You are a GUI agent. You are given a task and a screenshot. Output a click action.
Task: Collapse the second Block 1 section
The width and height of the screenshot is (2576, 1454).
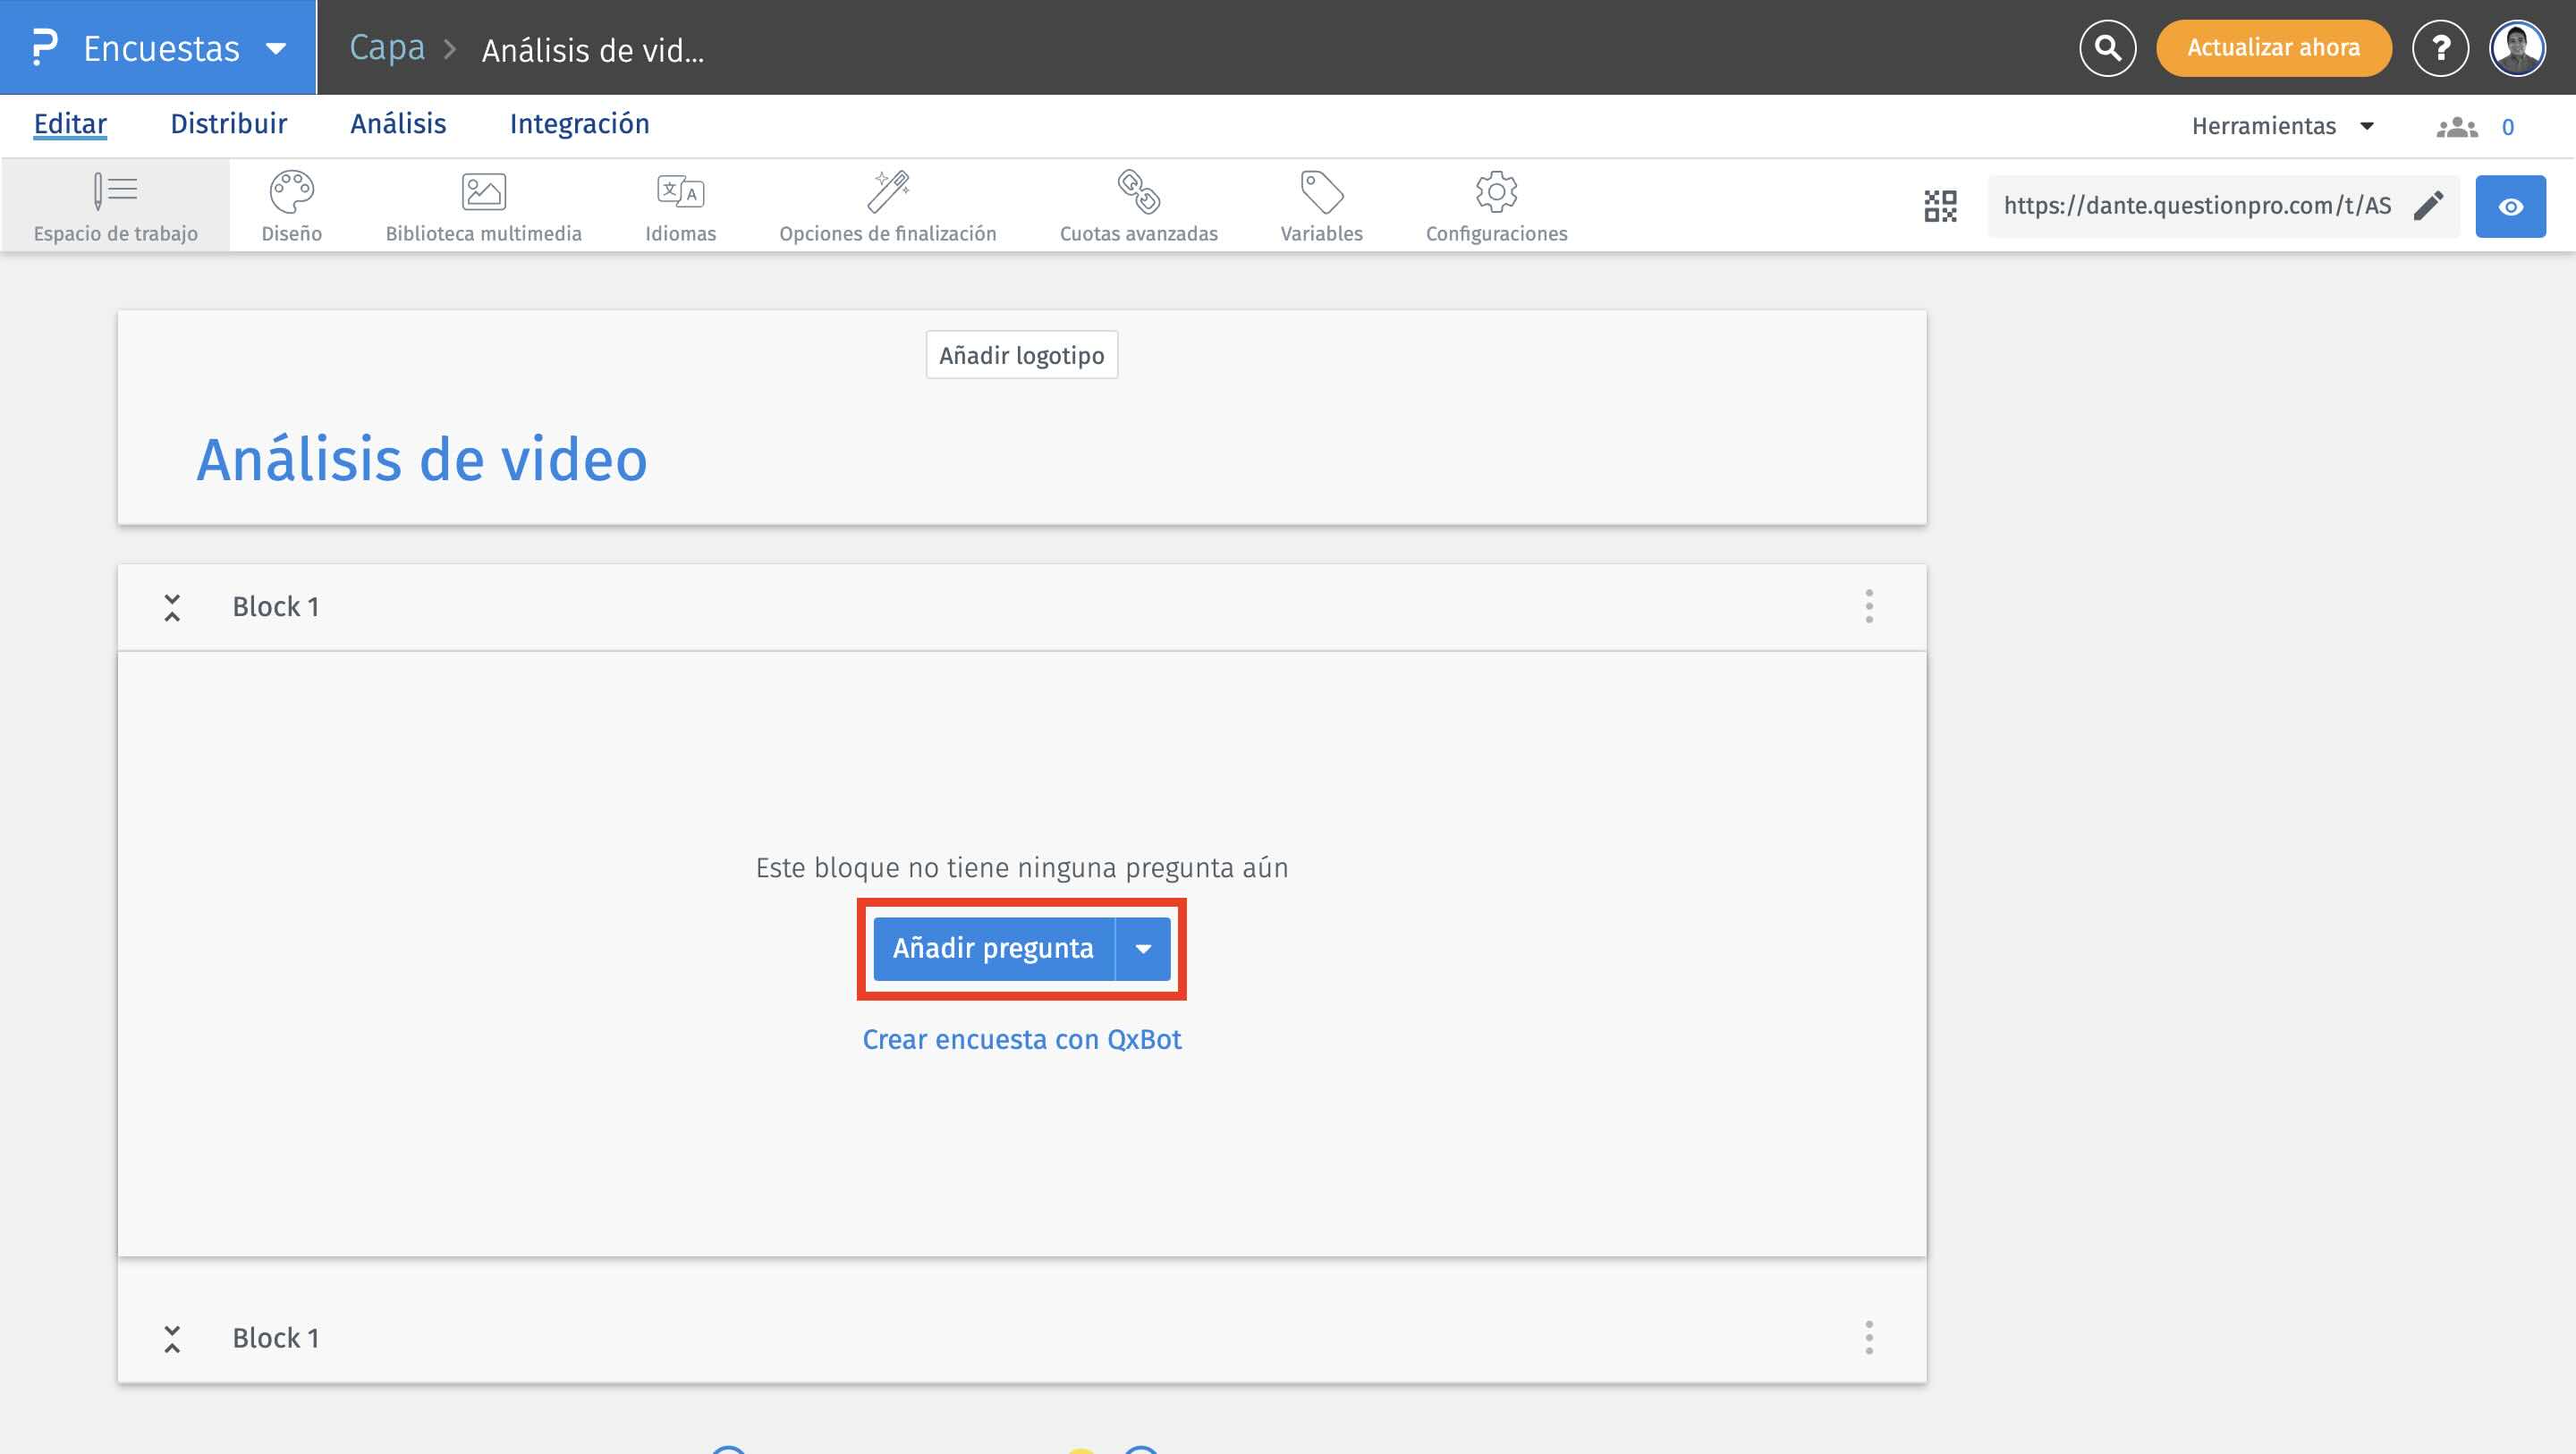tap(172, 1338)
